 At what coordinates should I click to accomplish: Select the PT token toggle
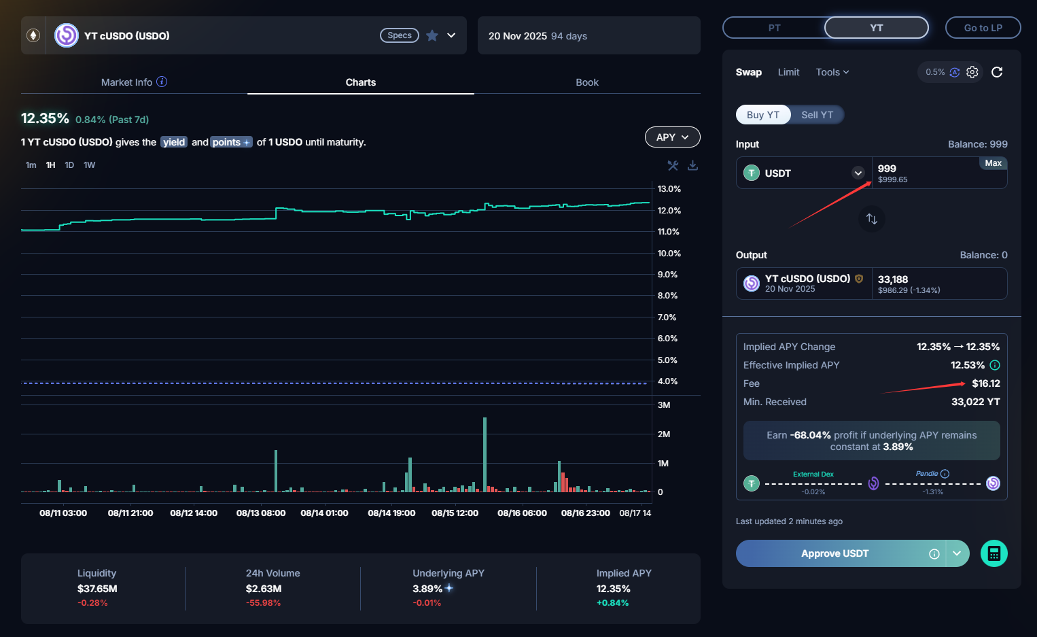[x=774, y=28]
